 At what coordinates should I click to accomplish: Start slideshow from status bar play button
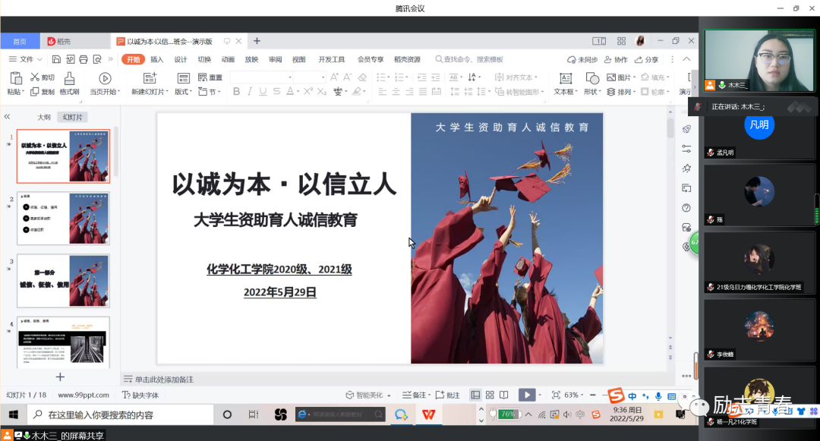[525, 395]
